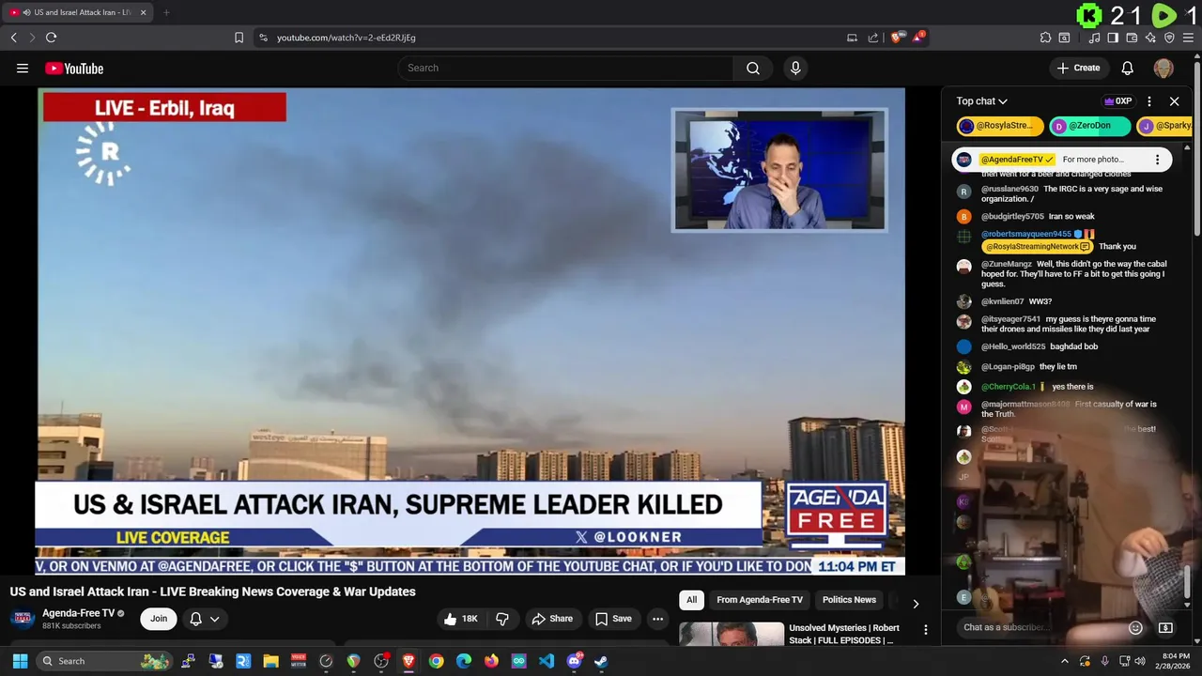Save the video to a playlist
Viewport: 1202px width, 676px height.
click(x=613, y=619)
